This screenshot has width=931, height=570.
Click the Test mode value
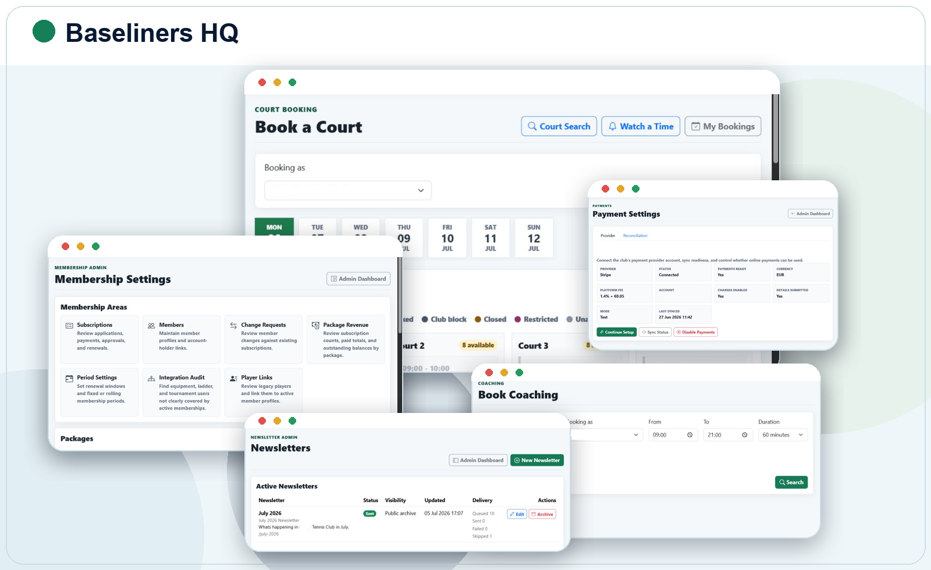pos(603,317)
